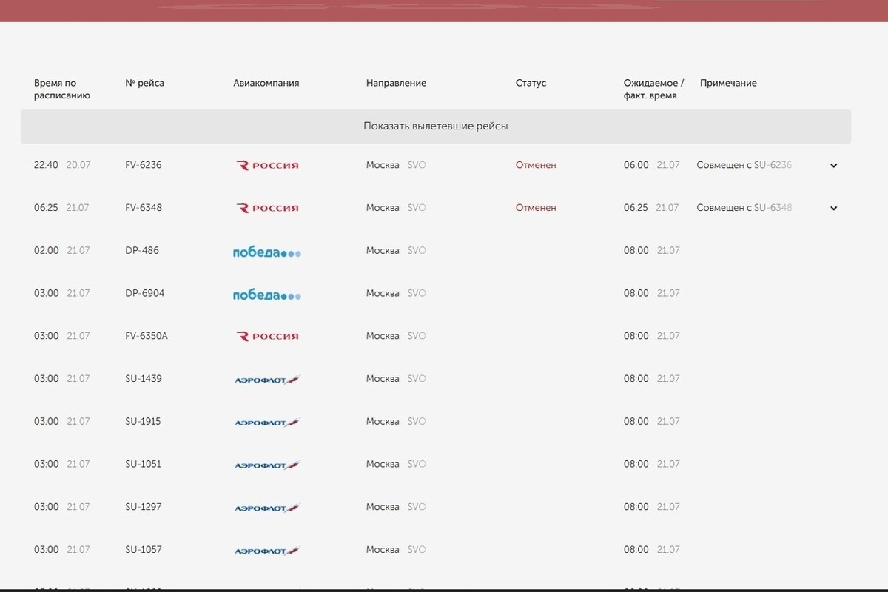Show departed flights with 'Показать вылетевшие рейсы'
This screenshot has width=888, height=592.
436,127
